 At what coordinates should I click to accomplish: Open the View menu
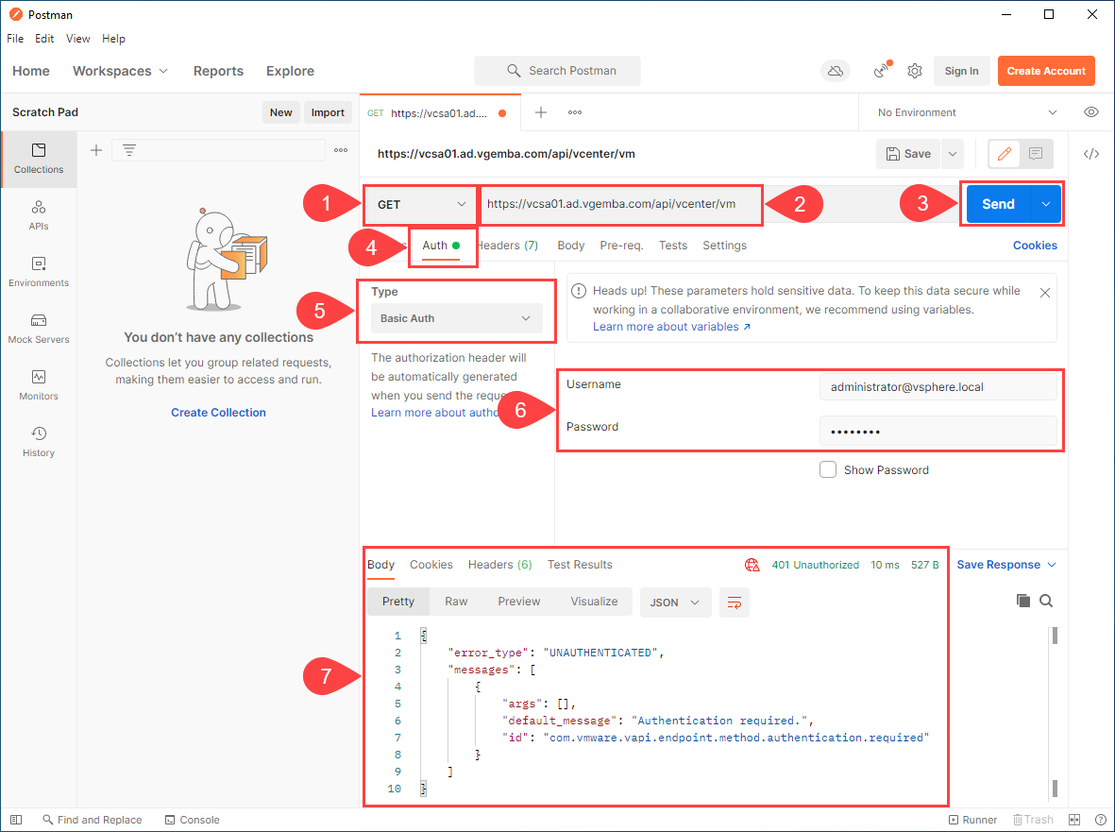pos(77,39)
